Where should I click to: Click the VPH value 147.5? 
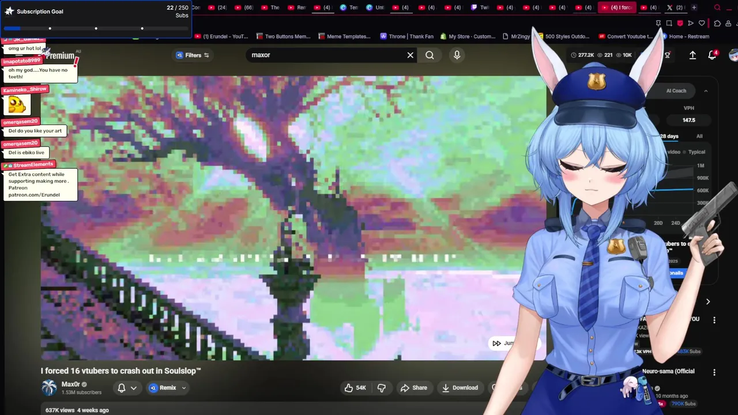(x=689, y=120)
